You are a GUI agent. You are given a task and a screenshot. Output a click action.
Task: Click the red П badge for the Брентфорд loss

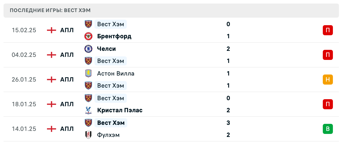328,30
